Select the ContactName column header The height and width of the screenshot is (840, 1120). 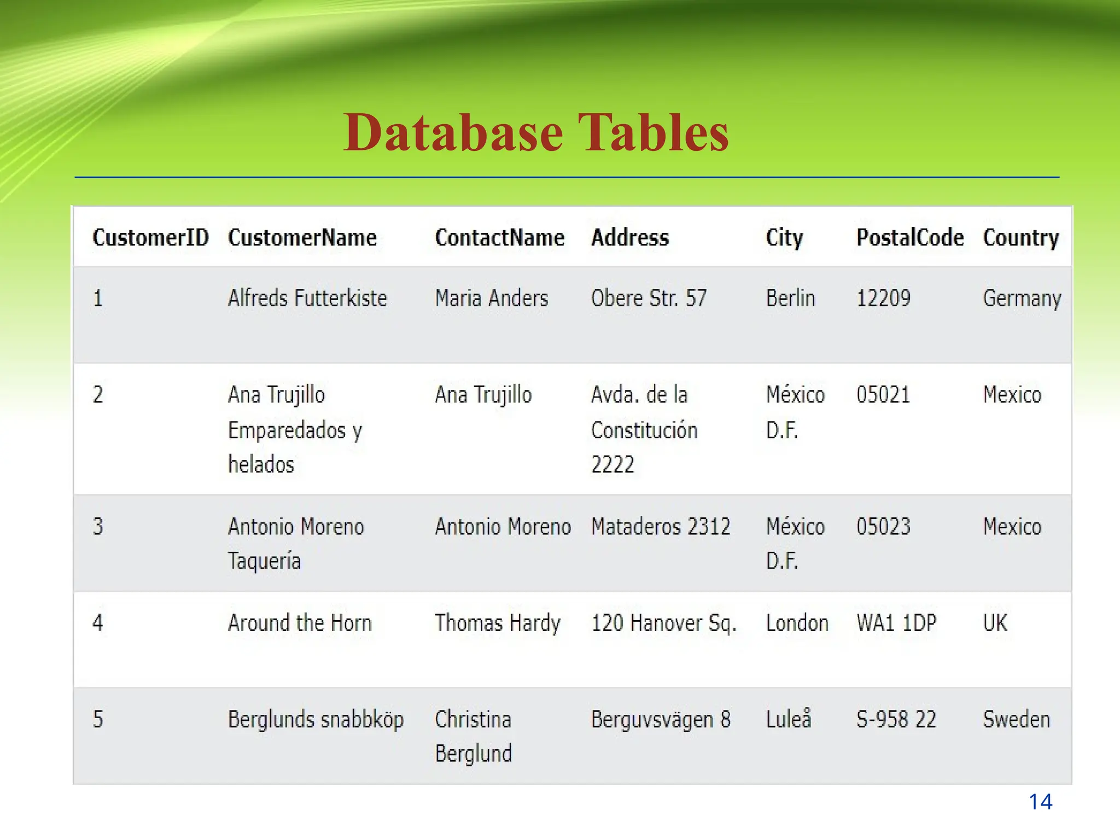(x=499, y=237)
